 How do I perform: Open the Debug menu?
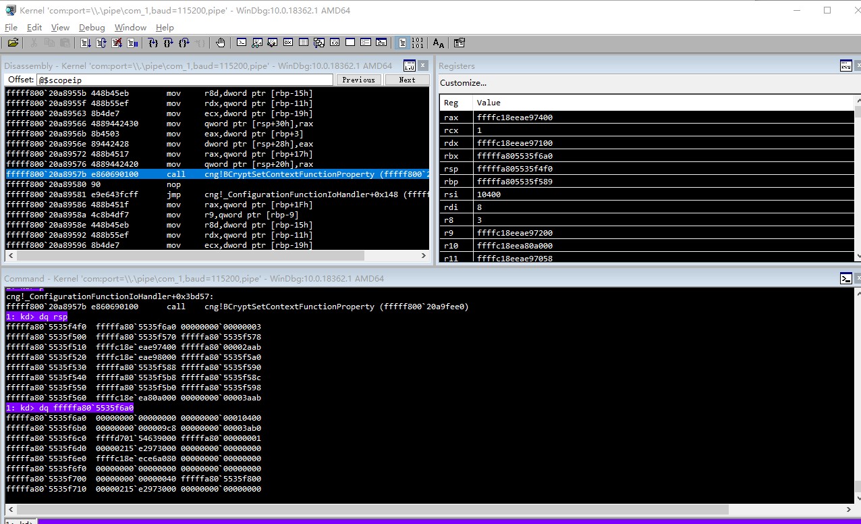pyautogui.click(x=92, y=28)
